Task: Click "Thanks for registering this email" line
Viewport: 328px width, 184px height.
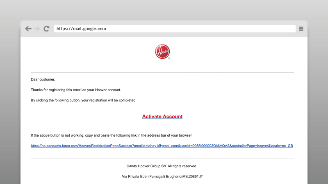Action: [76, 90]
